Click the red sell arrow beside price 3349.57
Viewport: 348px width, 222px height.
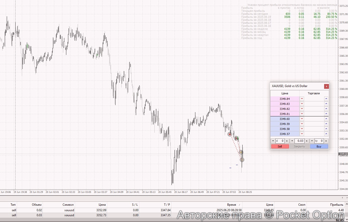coord(302,134)
